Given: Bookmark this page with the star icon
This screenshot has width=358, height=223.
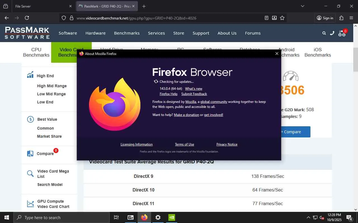Looking at the screenshot, I should pyautogui.click(x=282, y=18).
